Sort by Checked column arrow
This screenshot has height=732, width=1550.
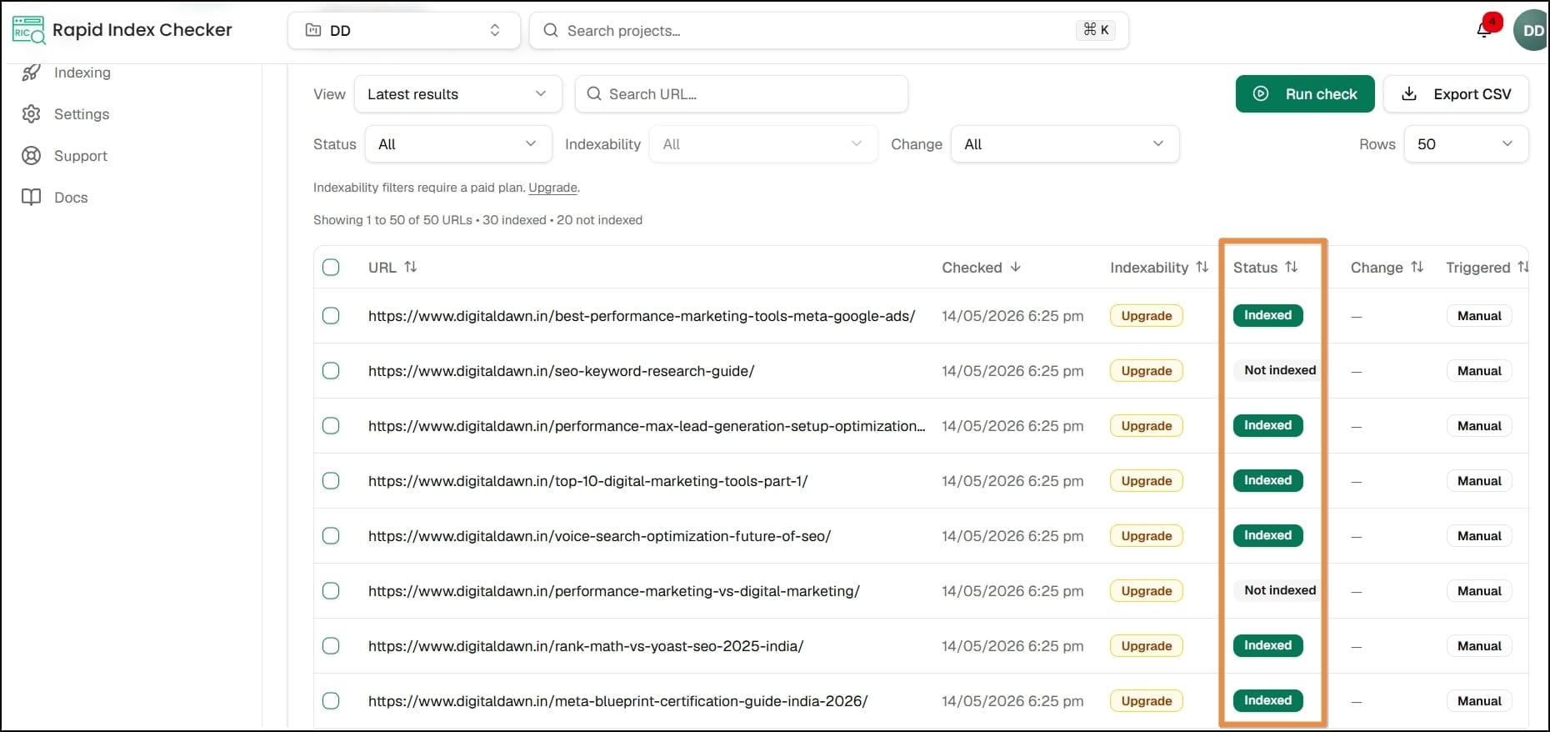(x=1016, y=268)
